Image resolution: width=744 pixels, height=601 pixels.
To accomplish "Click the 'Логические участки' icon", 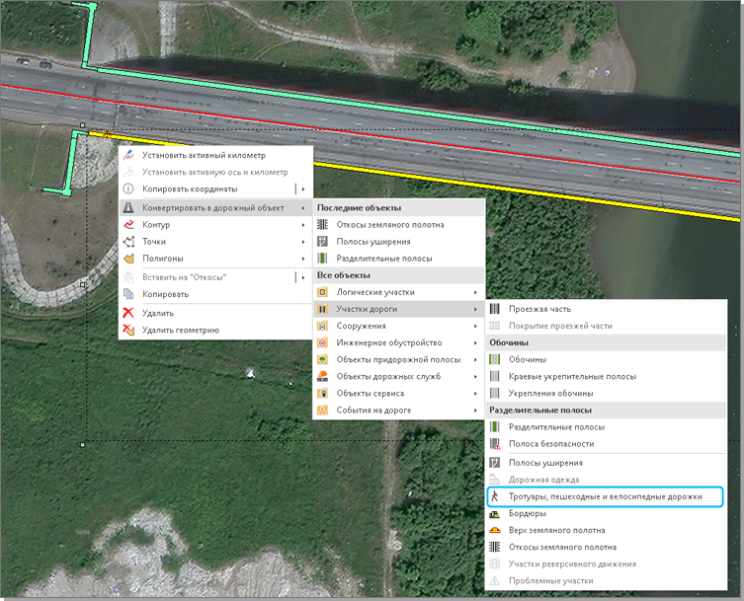I will 323,292.
